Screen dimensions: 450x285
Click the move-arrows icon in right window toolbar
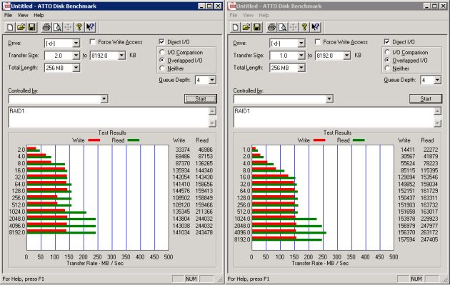point(294,27)
